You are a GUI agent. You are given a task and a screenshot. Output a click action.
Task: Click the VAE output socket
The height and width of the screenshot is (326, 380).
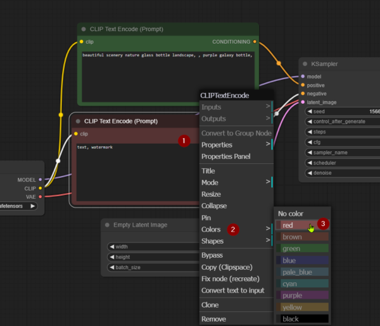pyautogui.click(x=41, y=196)
